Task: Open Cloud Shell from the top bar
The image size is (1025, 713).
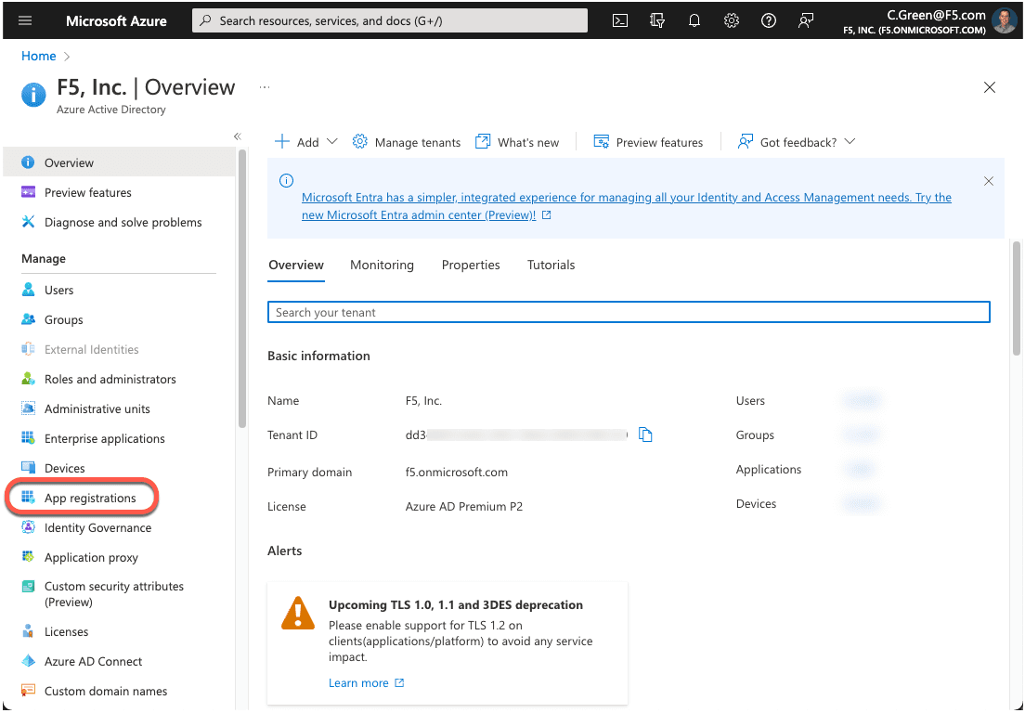Action: [619, 19]
